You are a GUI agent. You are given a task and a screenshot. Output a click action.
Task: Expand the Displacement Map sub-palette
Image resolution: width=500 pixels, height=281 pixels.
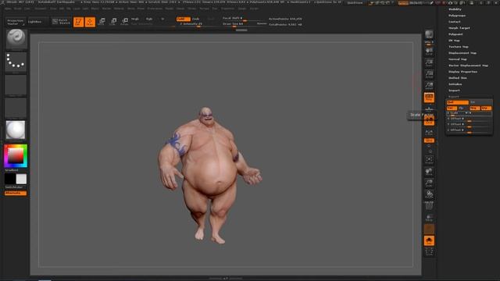coord(462,53)
